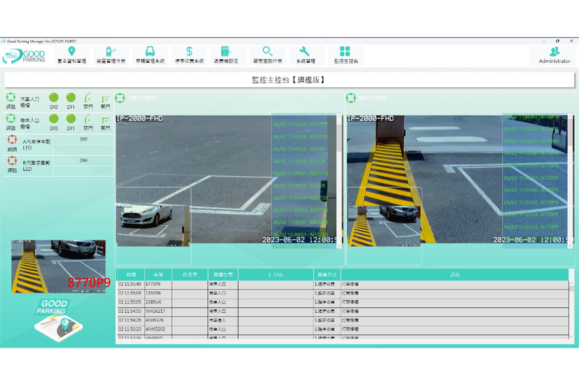Click A汽車停車數 LED network icon
The height and width of the screenshot is (386, 579).
click(x=12, y=140)
